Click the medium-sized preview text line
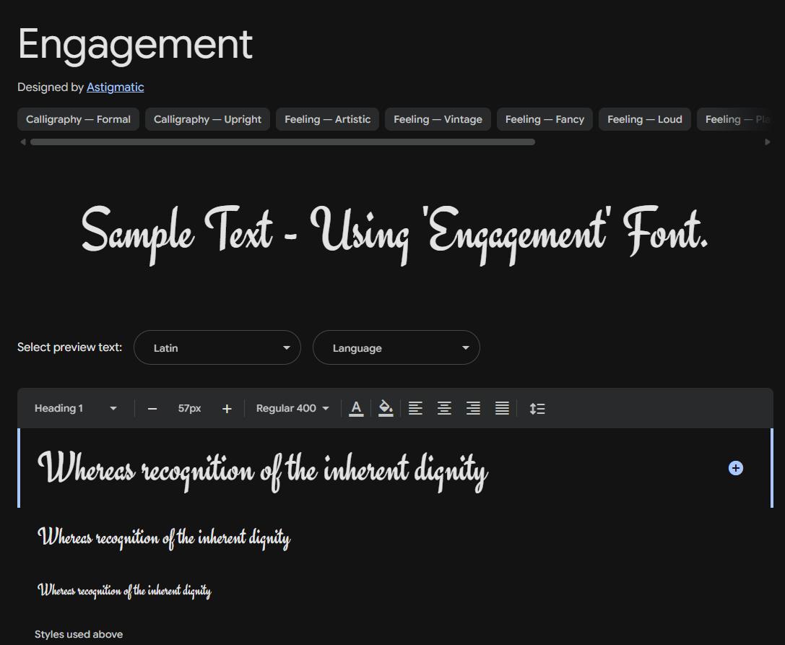This screenshot has width=785, height=645. pyautogui.click(x=164, y=538)
